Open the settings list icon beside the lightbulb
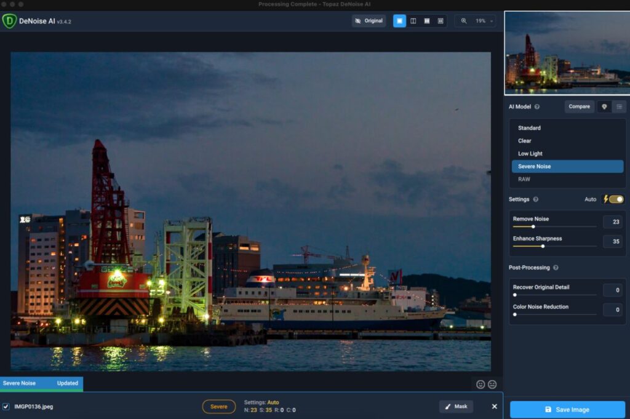This screenshot has height=419, width=630. [x=620, y=106]
